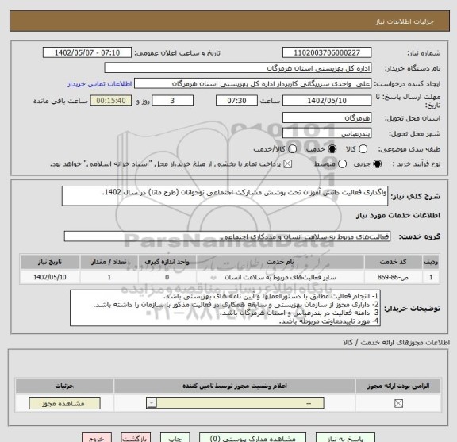
Task: Click the deadline date field 1402/05/10
Action: 327,101
